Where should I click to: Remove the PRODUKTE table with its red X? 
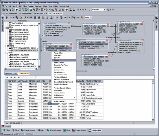coord(109,55)
